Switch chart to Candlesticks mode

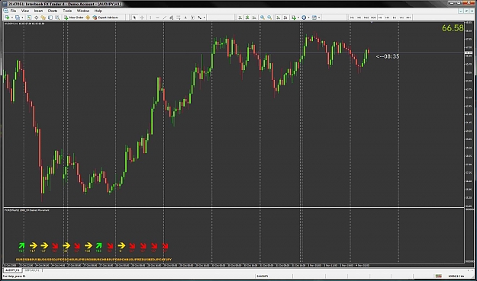[247, 18]
